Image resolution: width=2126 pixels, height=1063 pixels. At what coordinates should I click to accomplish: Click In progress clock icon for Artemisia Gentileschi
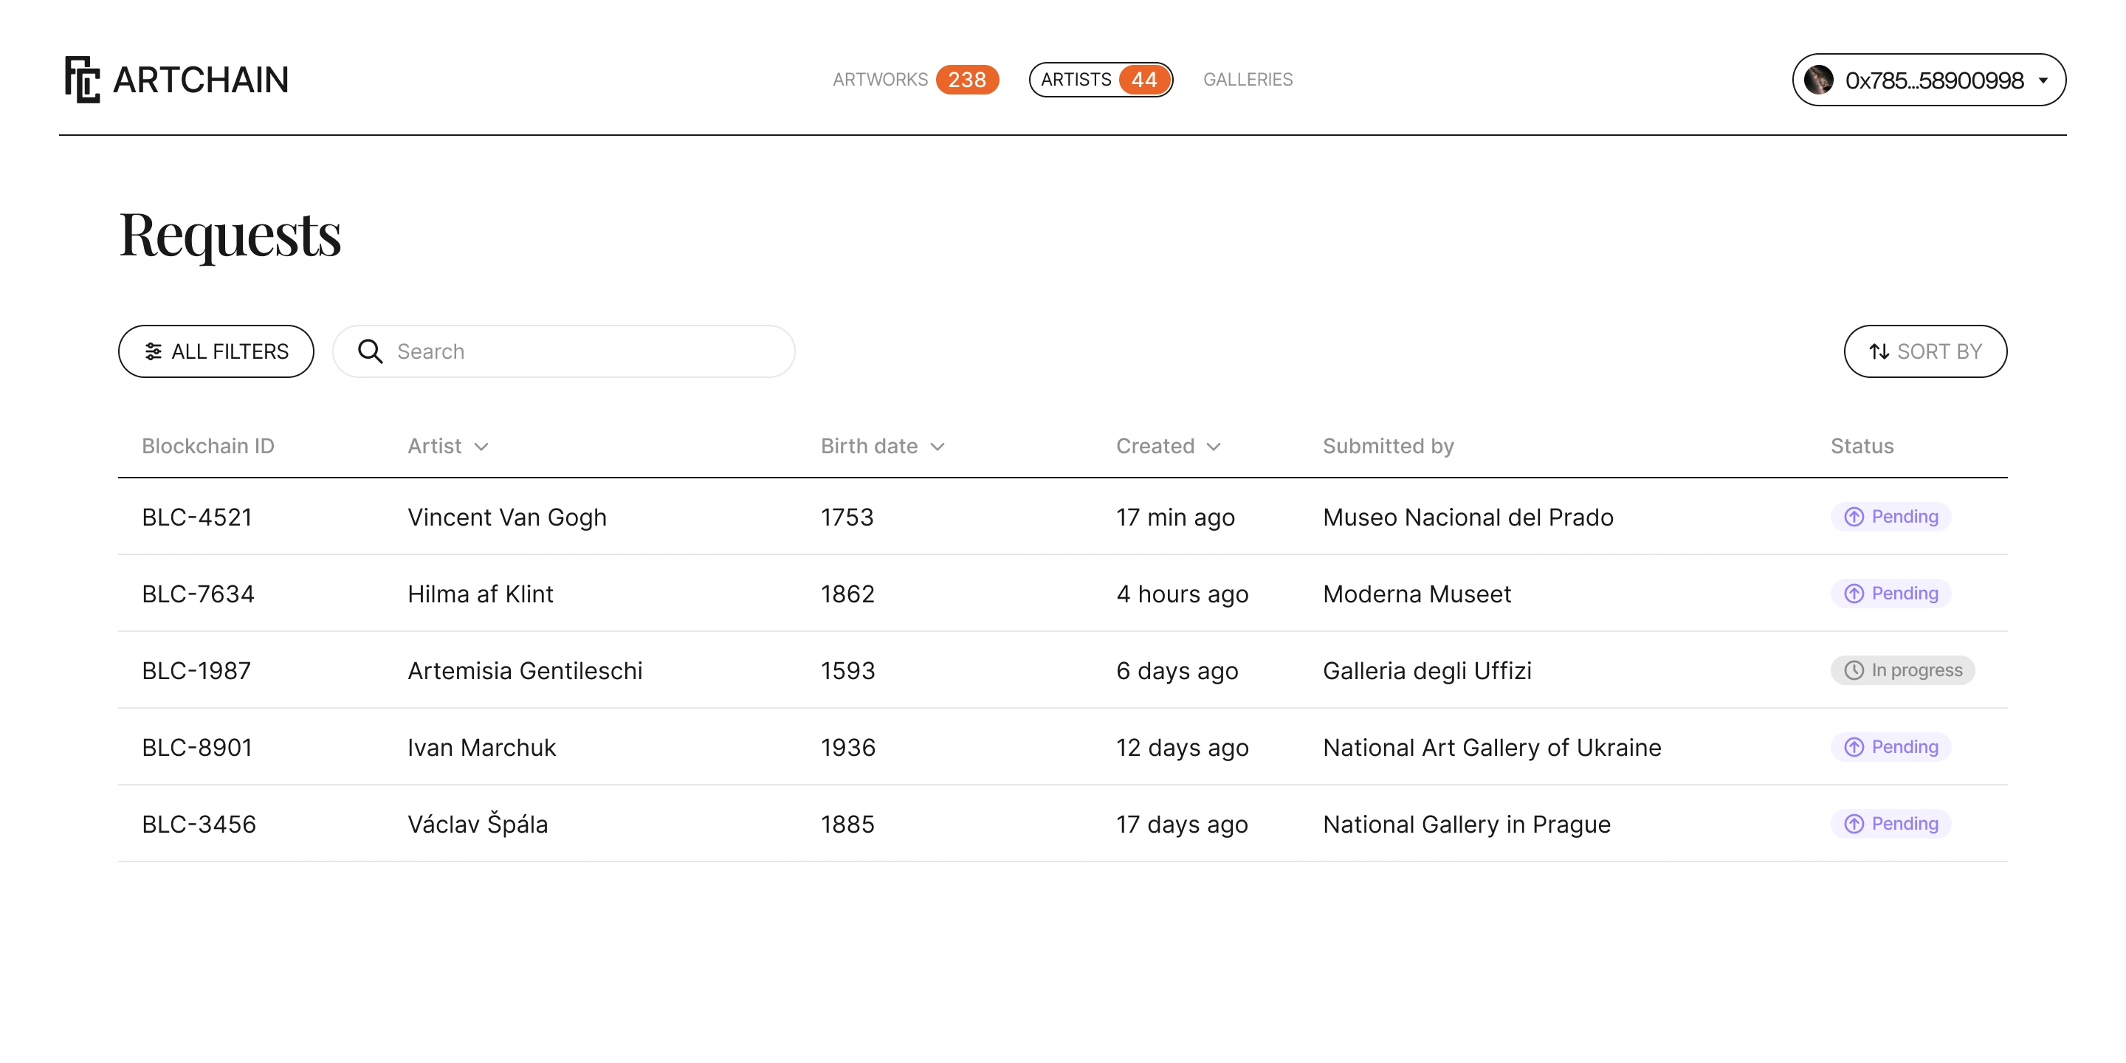1854,670
